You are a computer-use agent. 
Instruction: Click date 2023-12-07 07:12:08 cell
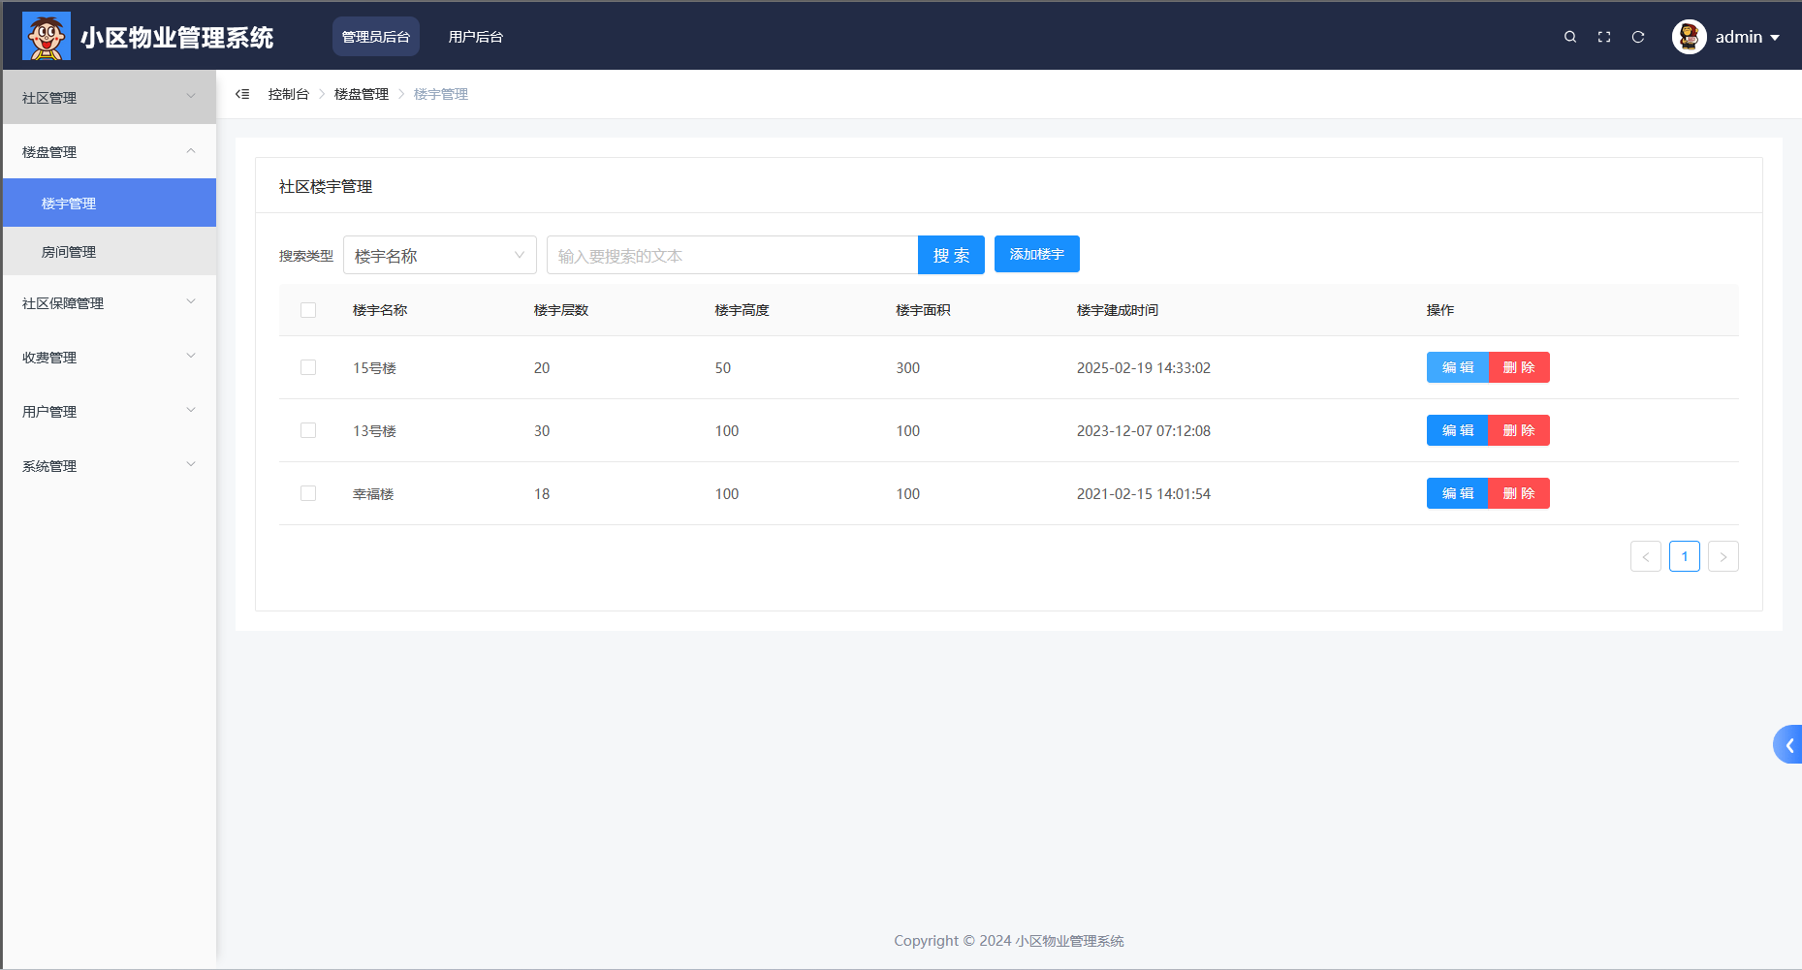[1144, 431]
